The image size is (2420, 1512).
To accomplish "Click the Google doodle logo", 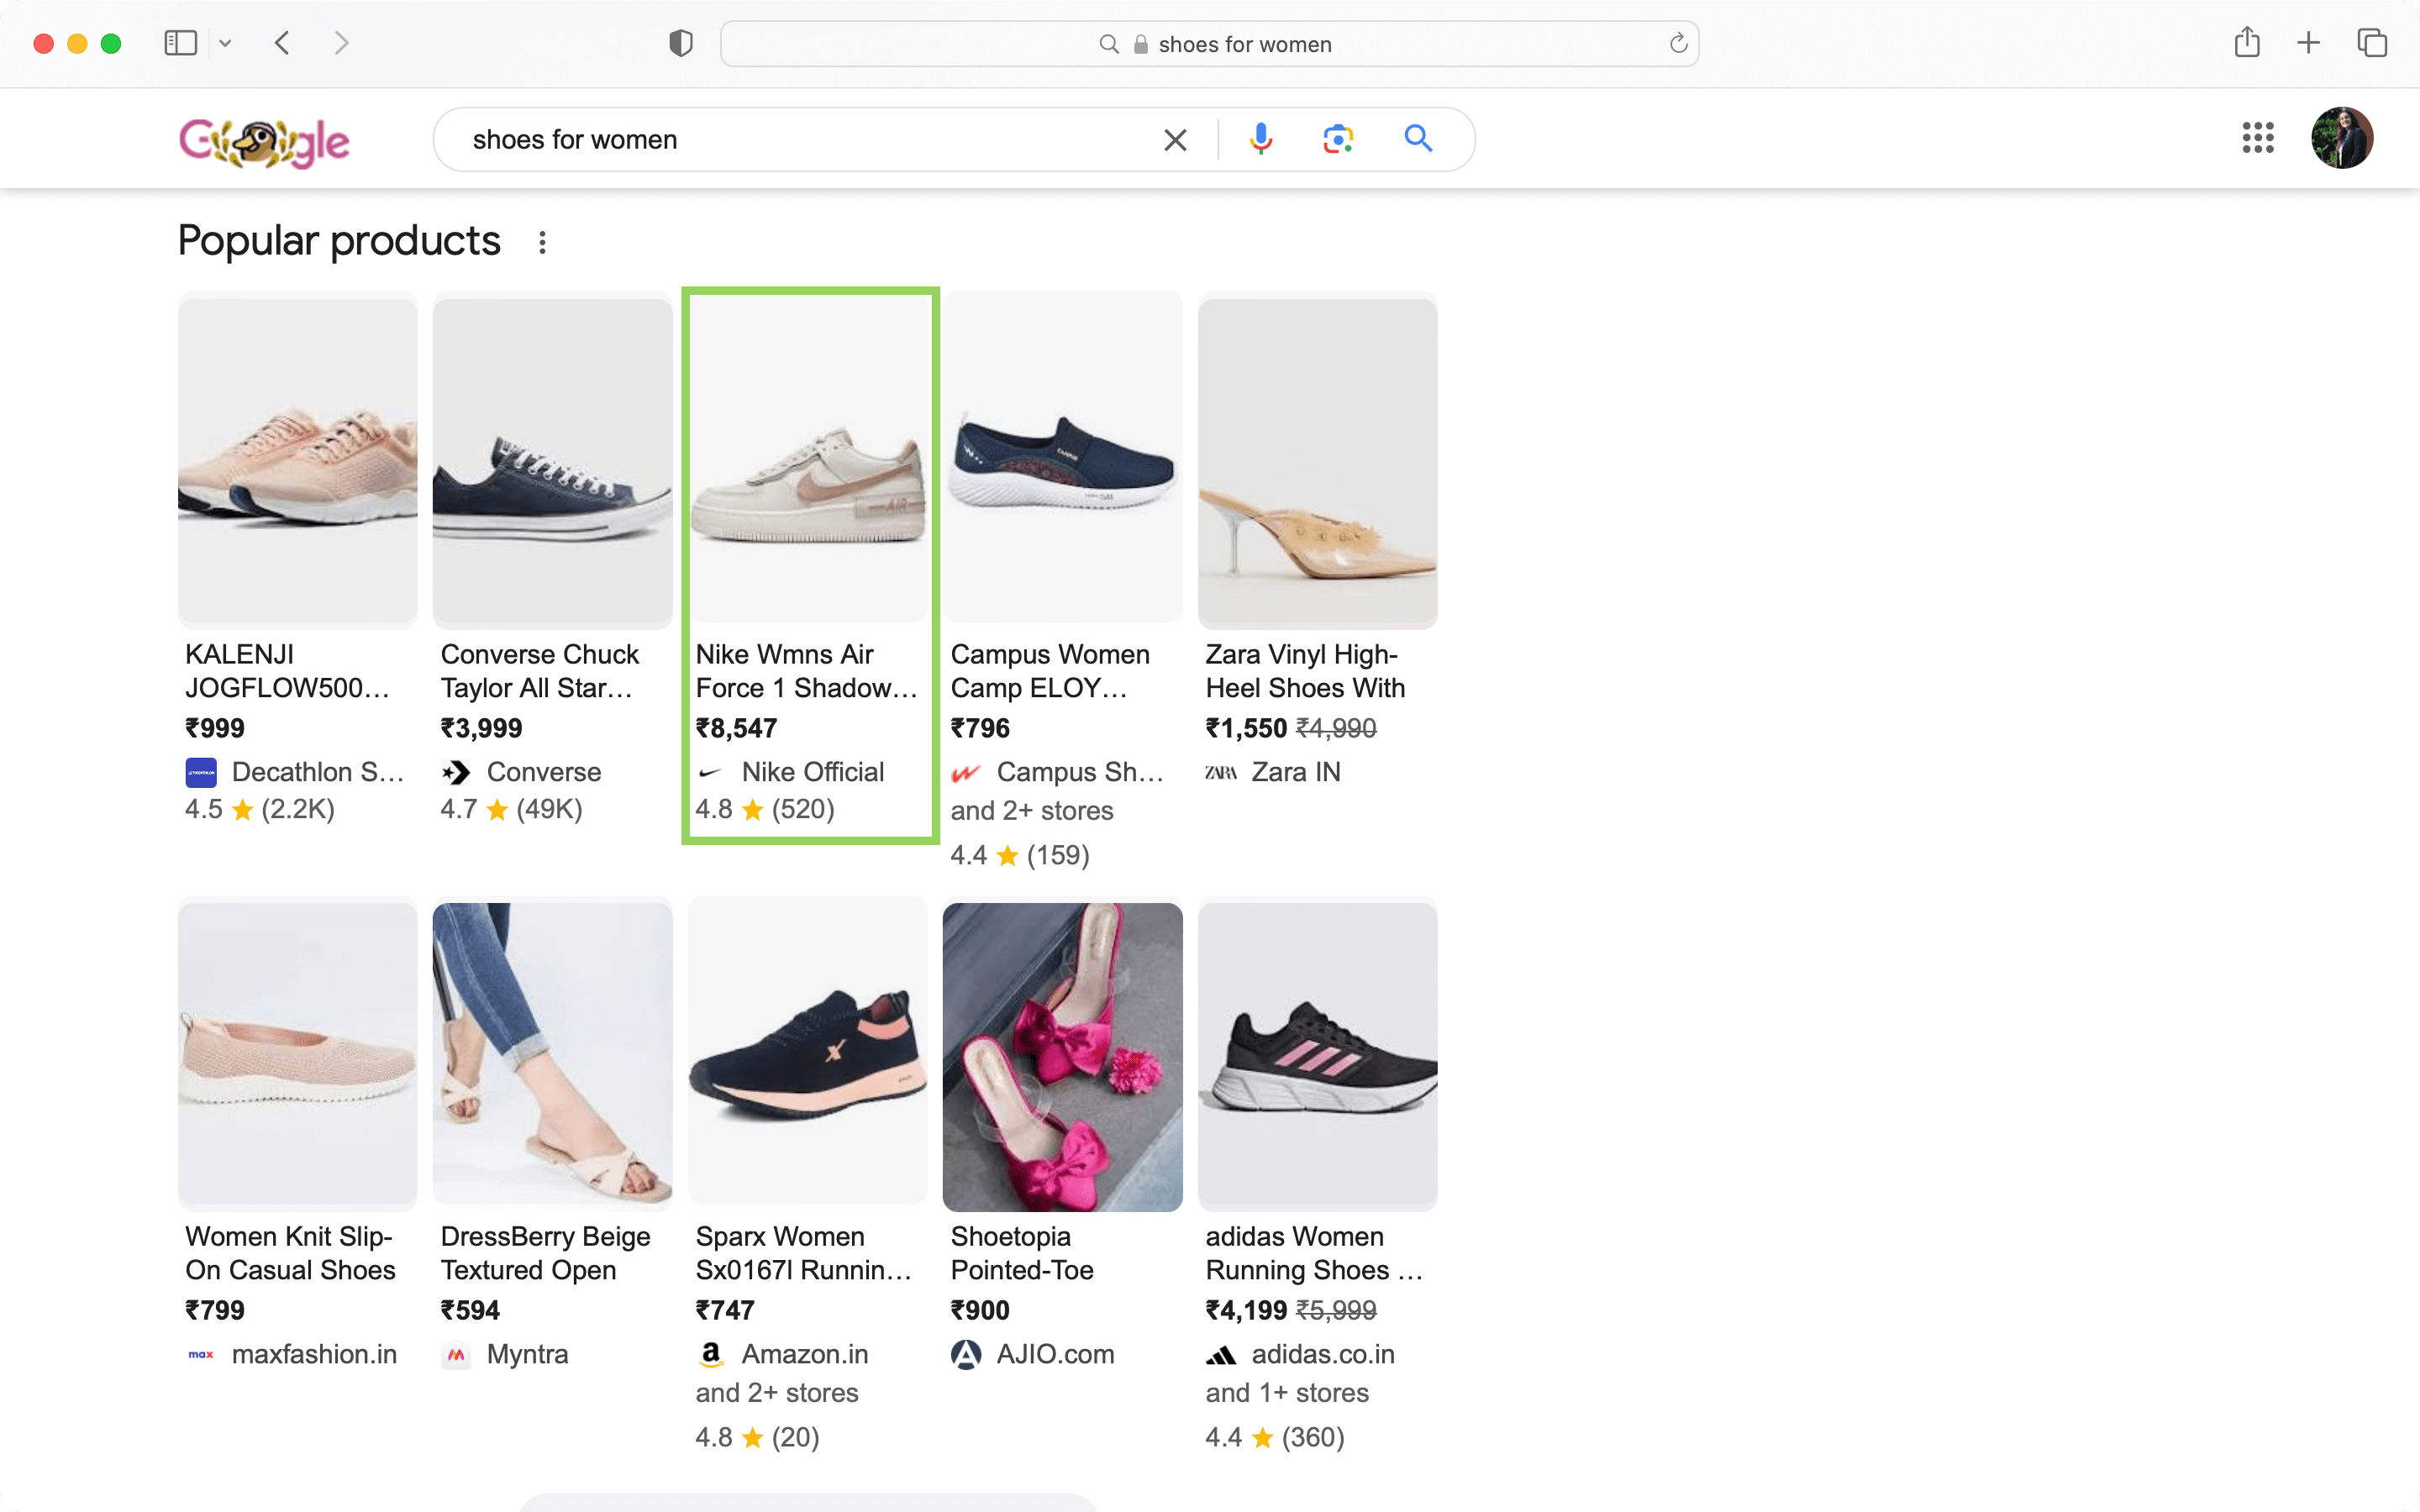I will [x=264, y=141].
